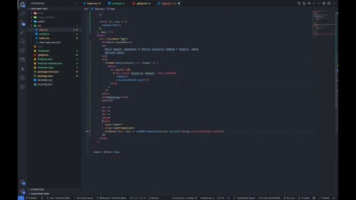
Task: Click the code minimap overview
Action: pyautogui.click(x=324, y=24)
